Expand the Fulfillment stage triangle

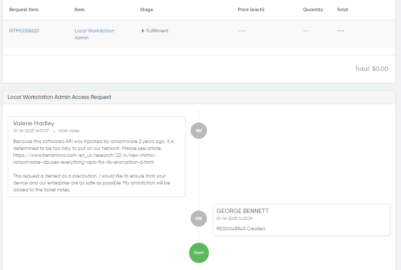pyautogui.click(x=143, y=31)
